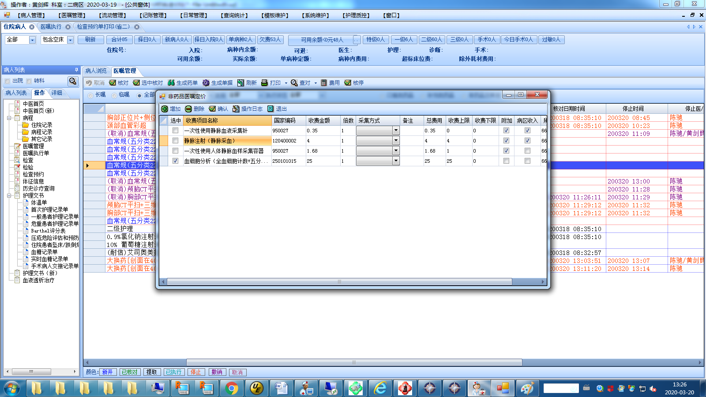Click the 二级60人 button

point(432,40)
